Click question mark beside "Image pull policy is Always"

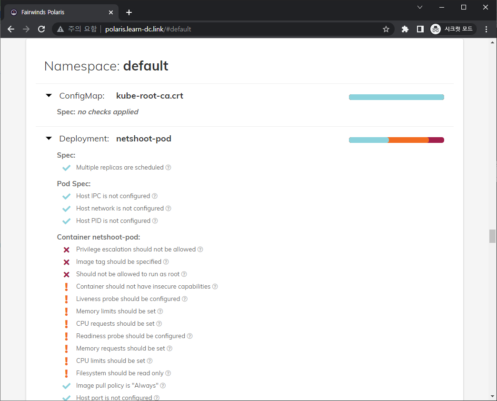click(x=163, y=385)
